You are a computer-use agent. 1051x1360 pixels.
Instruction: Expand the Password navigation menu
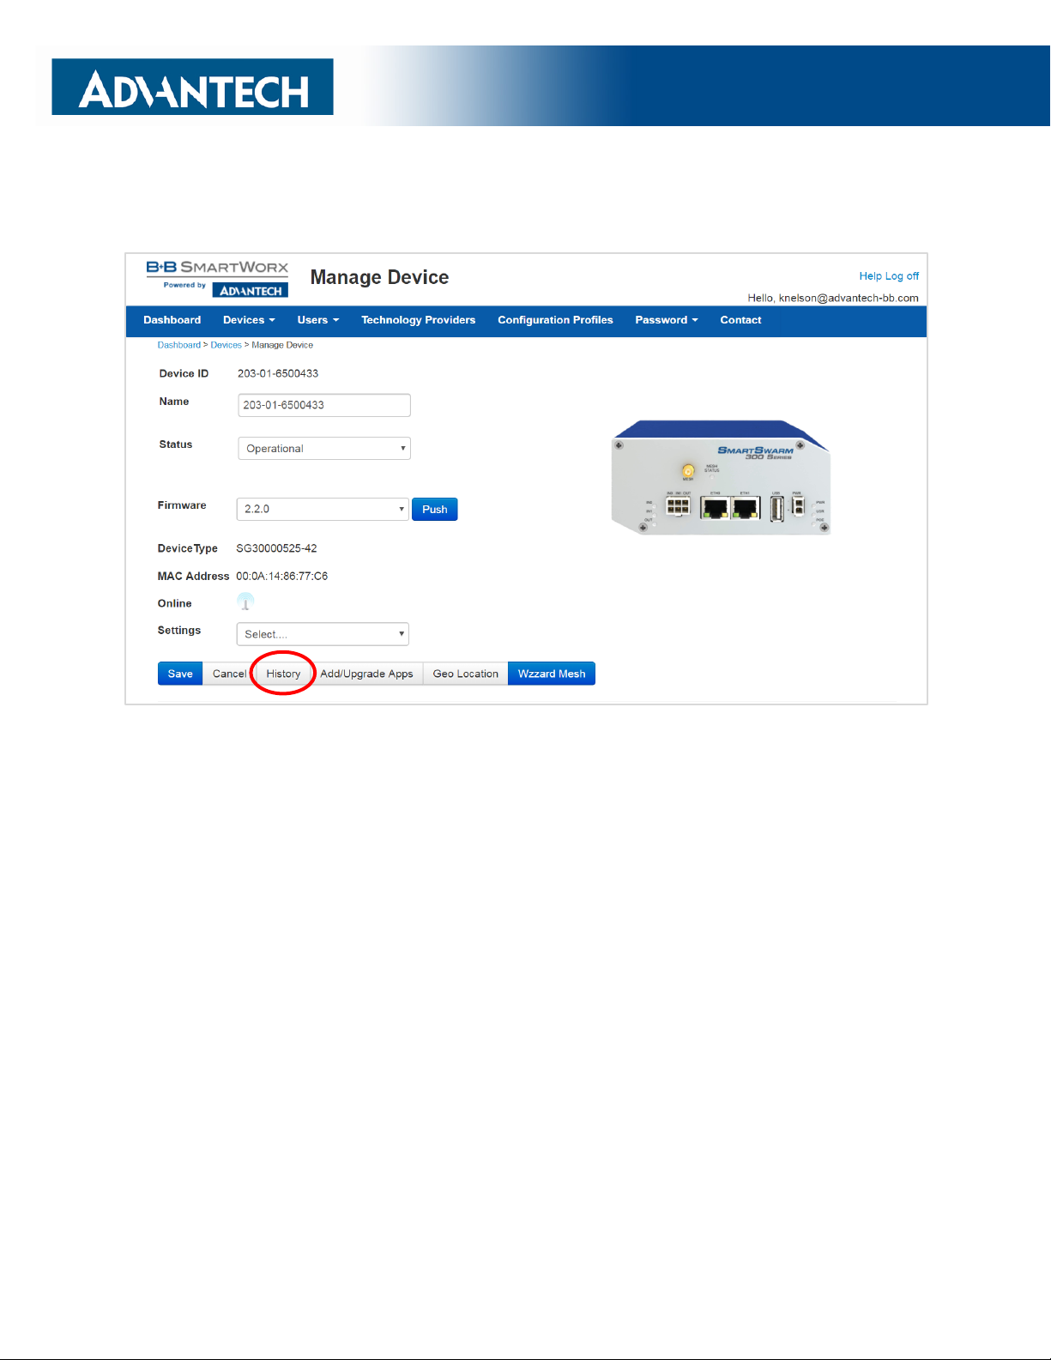point(667,320)
